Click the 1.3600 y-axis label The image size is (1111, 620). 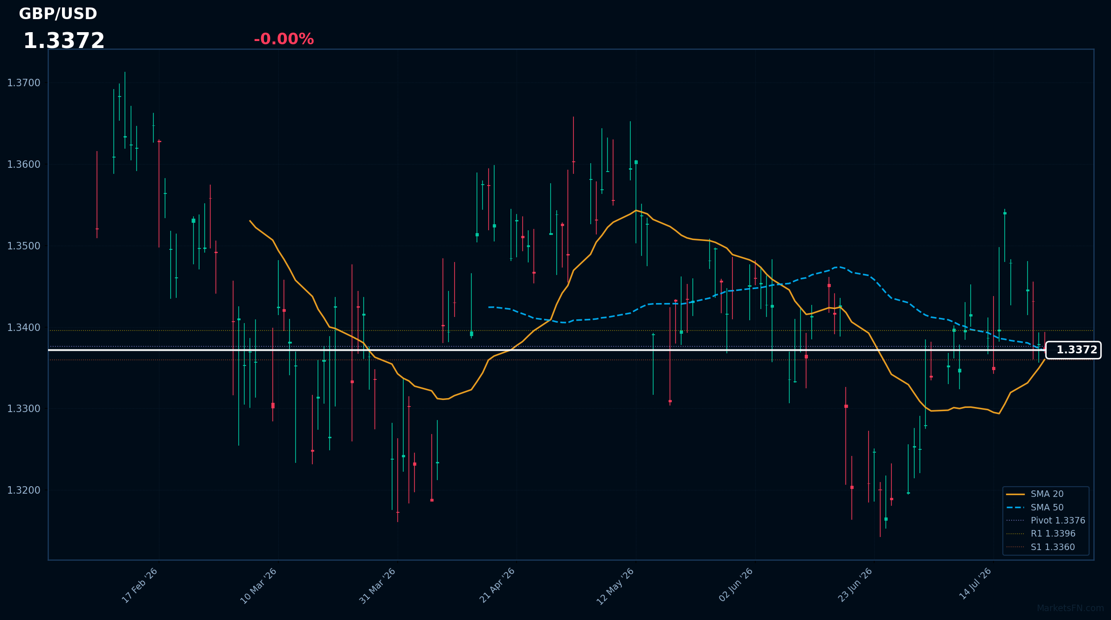pos(24,165)
